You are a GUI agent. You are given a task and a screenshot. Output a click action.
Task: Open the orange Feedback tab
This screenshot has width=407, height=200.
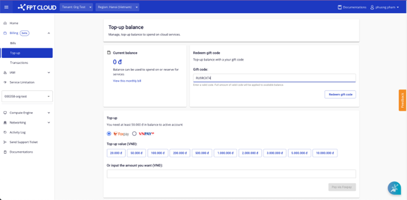403,100
